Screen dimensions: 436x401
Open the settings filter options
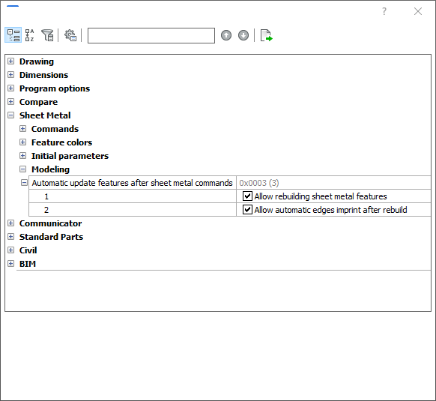tap(47, 35)
